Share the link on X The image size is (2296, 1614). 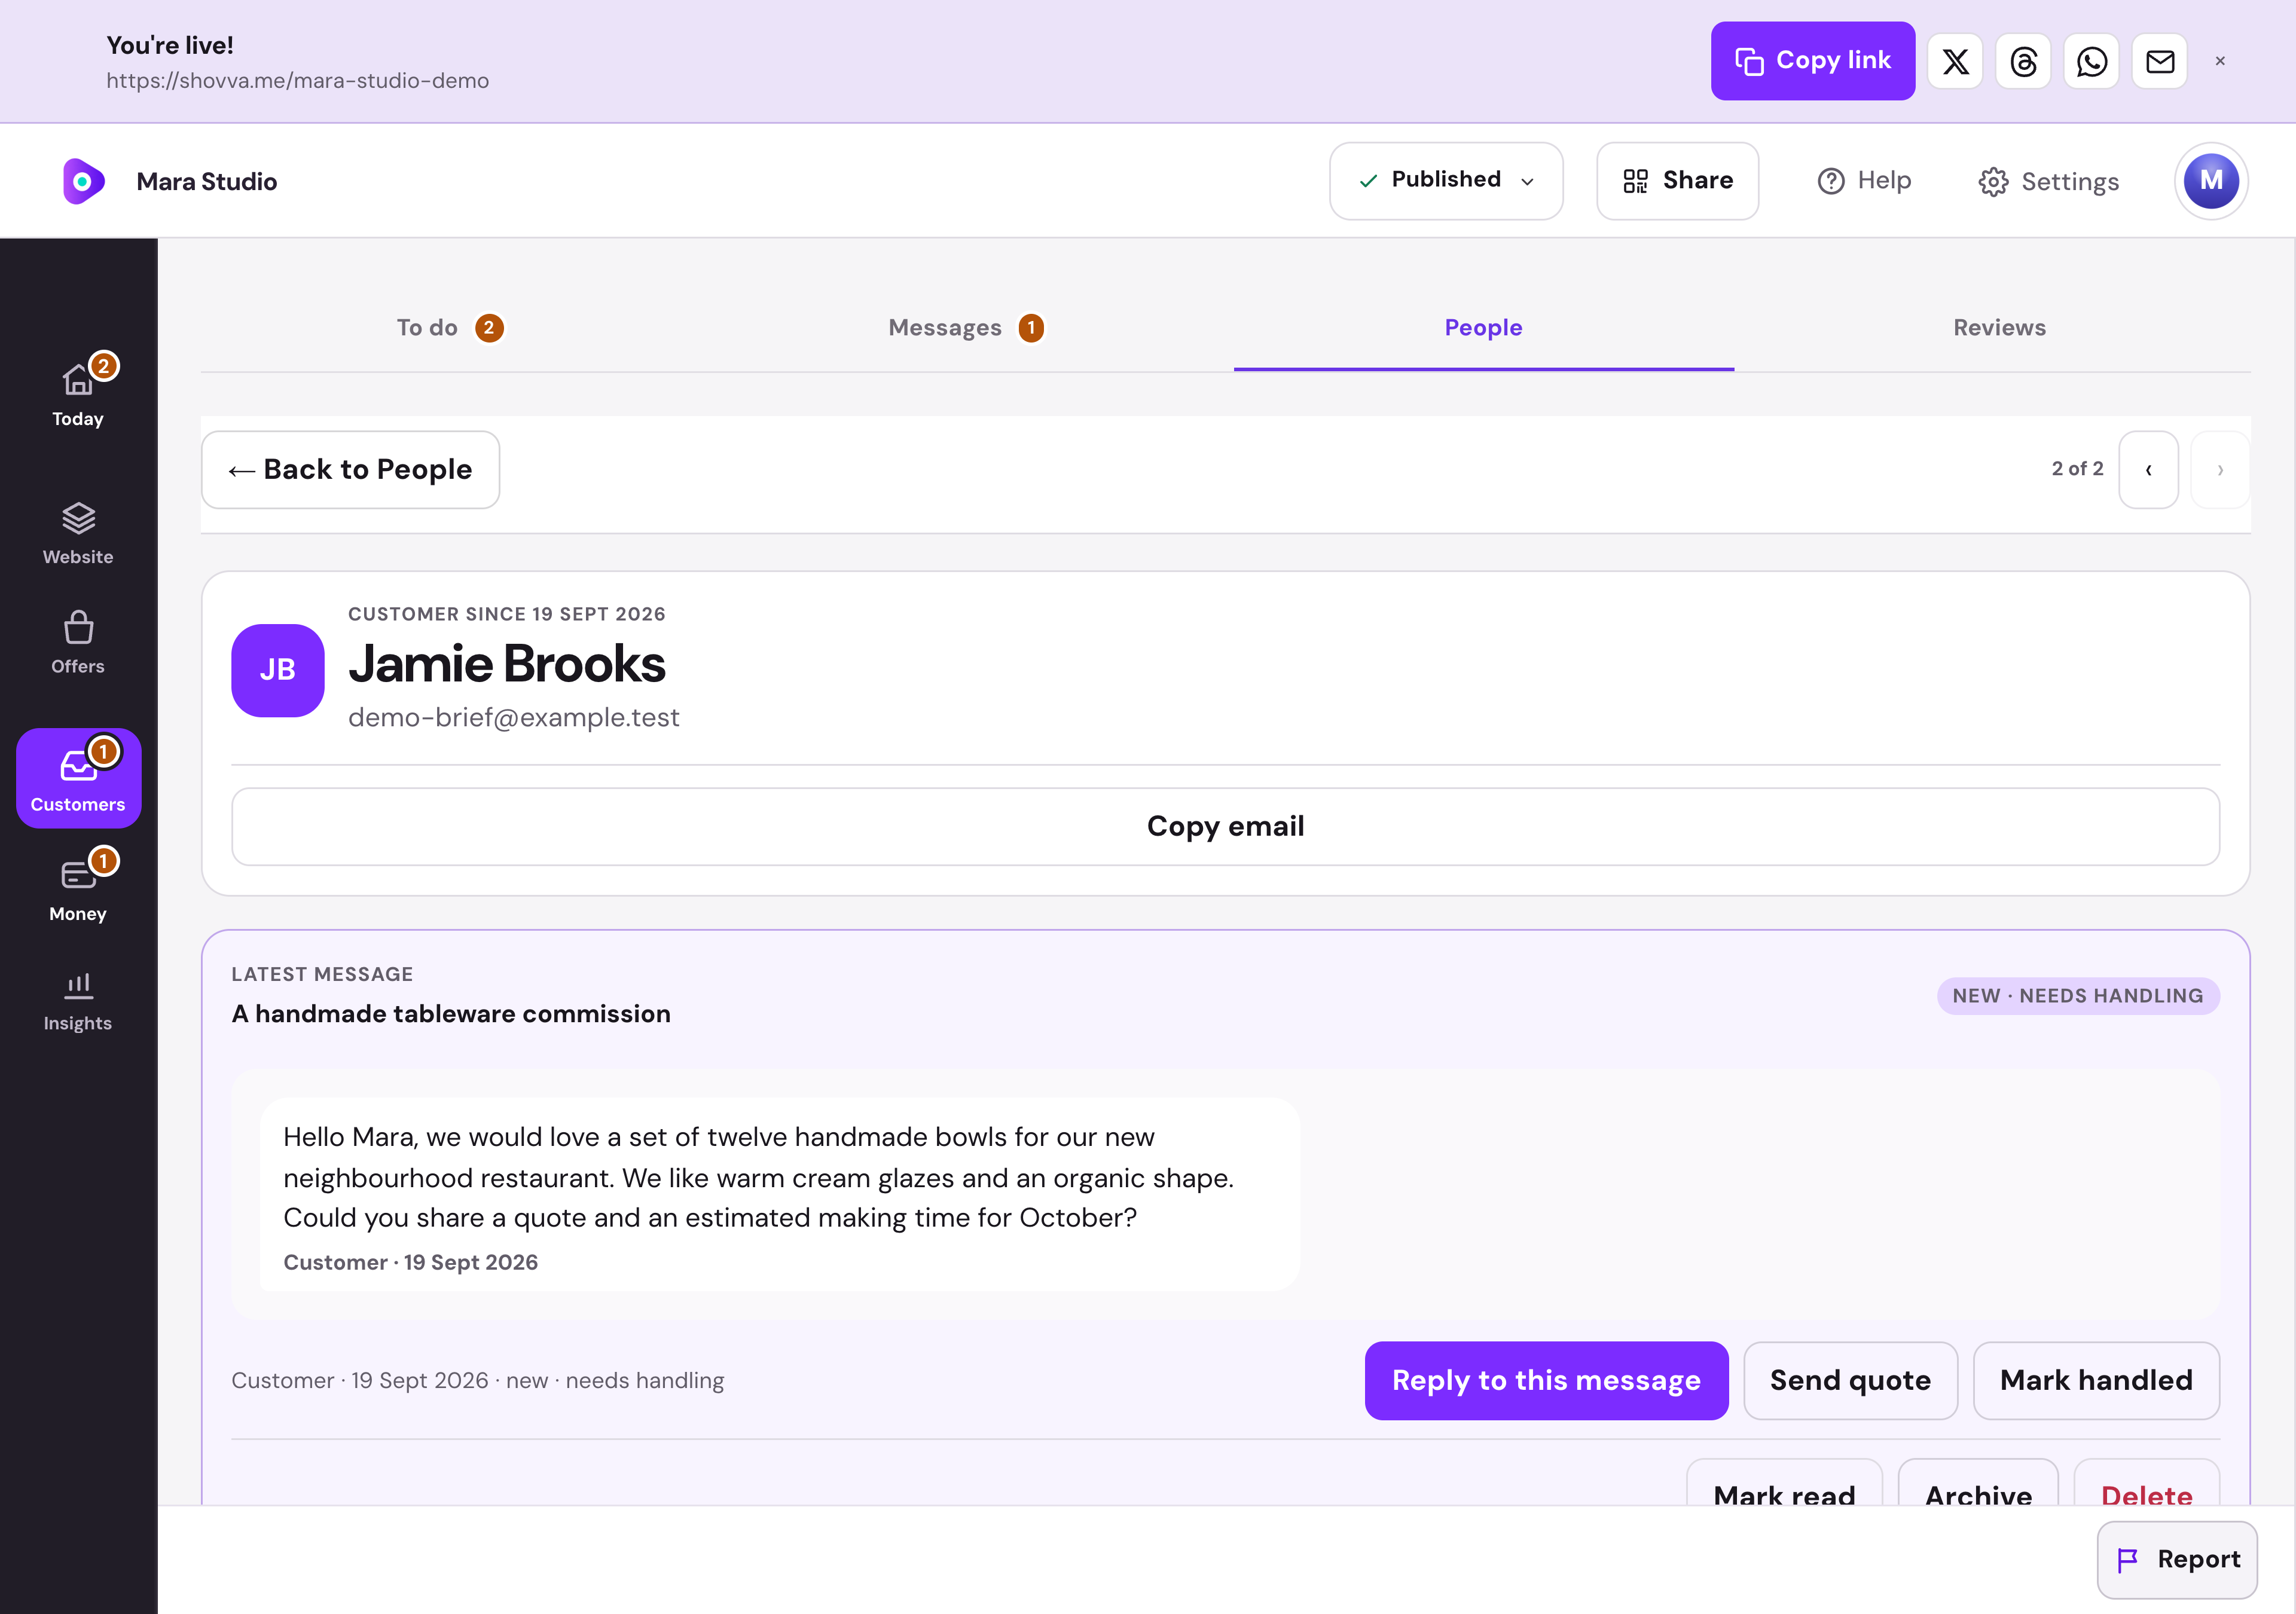coord(1955,61)
